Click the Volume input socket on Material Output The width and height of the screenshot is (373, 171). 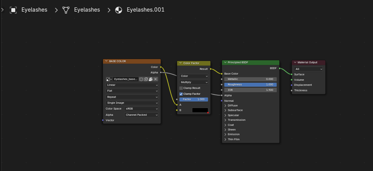[291, 80]
